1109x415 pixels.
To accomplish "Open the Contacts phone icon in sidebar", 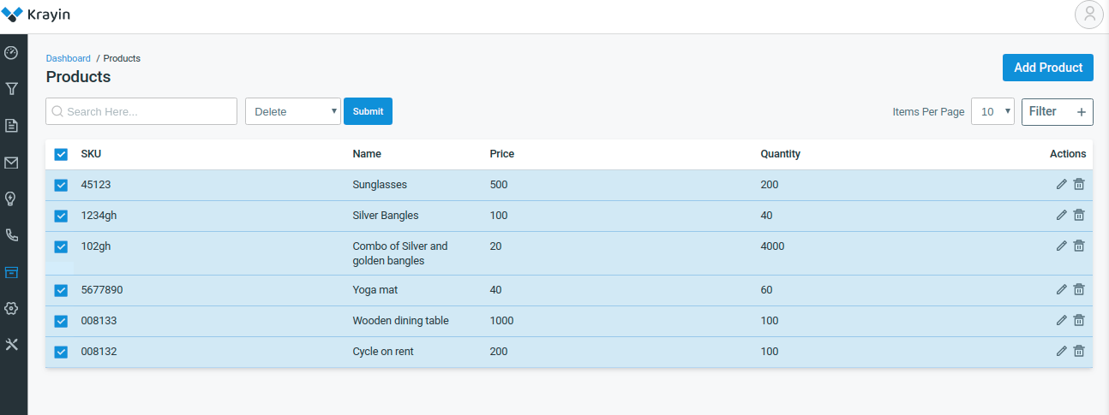I will point(11,234).
